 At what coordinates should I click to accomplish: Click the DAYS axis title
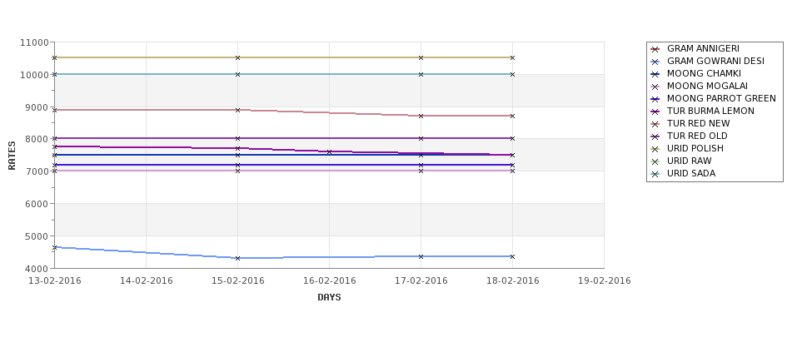tap(329, 298)
